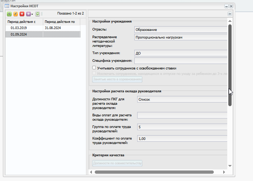
Task: Toggle Исключать сотрудников в отпуске checkbox
Action: (x=94, y=73)
